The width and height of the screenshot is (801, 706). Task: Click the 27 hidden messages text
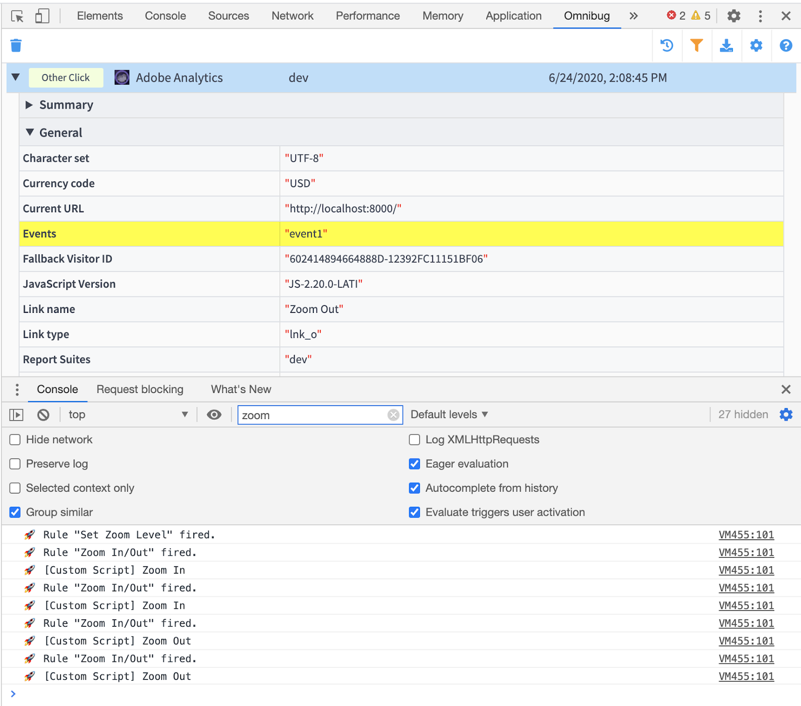click(743, 415)
